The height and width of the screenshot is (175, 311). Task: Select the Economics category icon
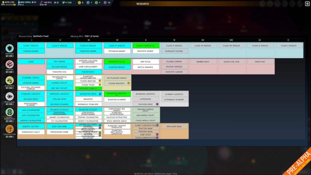click(x=10, y=80)
